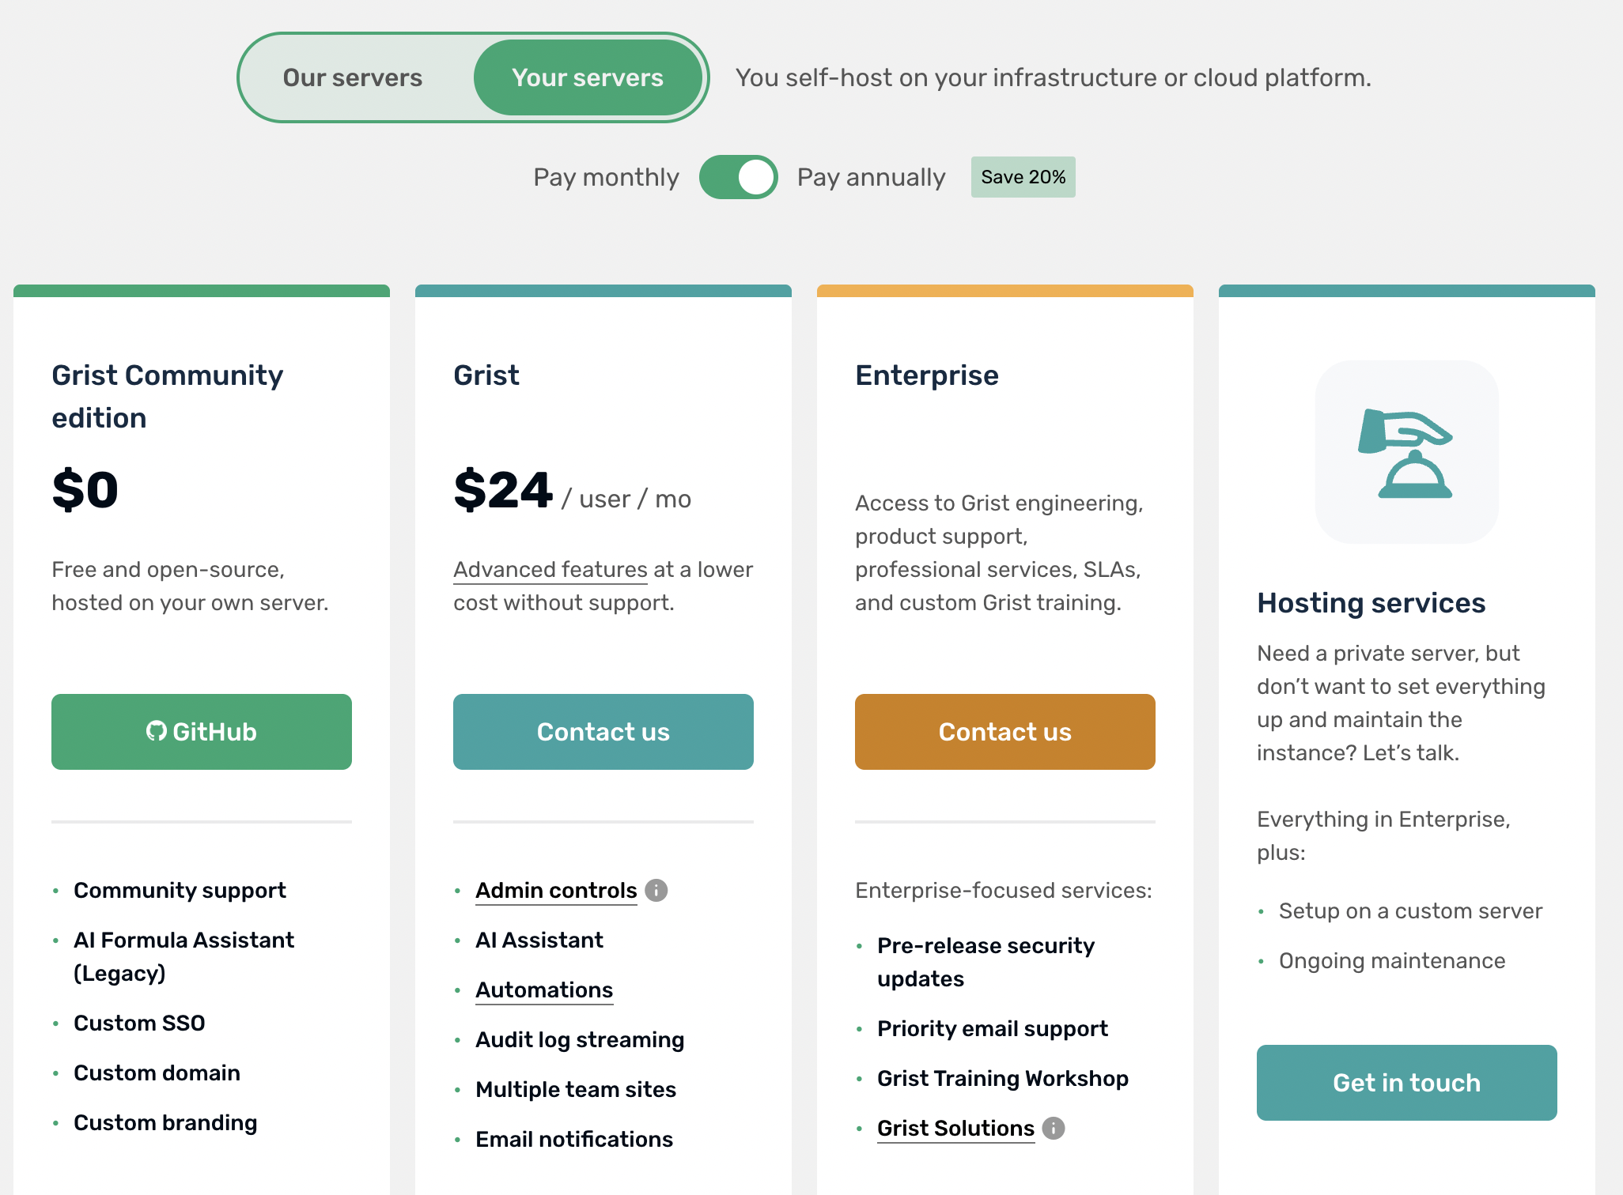Click the "Grist Community edition" heading
1623x1195 pixels.
pos(168,397)
